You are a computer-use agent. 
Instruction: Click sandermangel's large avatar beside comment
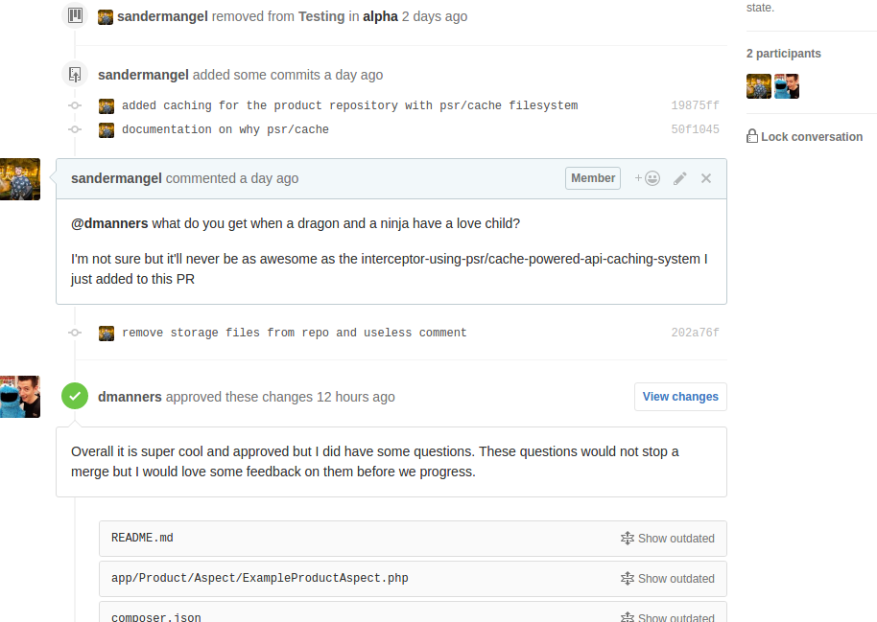click(x=20, y=179)
